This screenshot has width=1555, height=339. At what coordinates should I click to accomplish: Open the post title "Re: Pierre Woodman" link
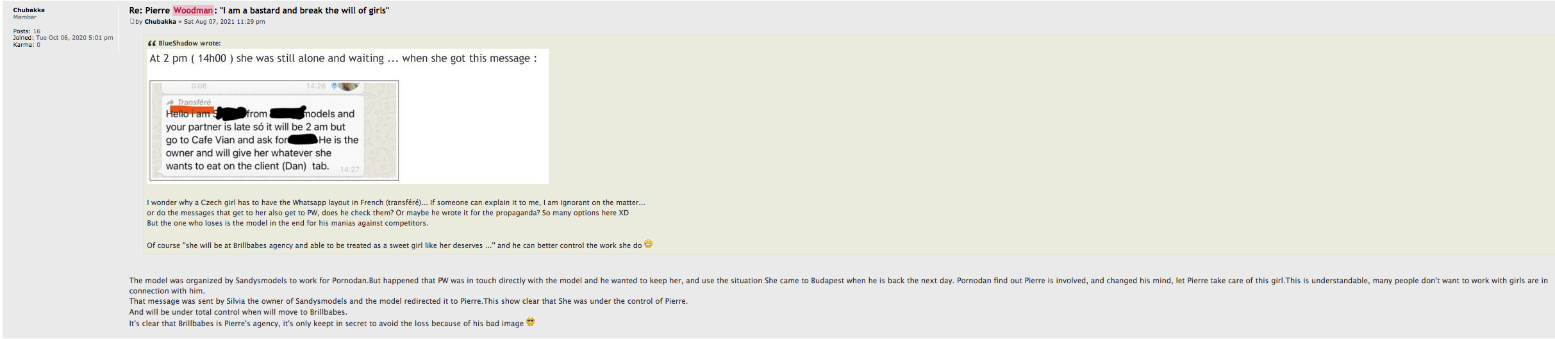pos(258,10)
